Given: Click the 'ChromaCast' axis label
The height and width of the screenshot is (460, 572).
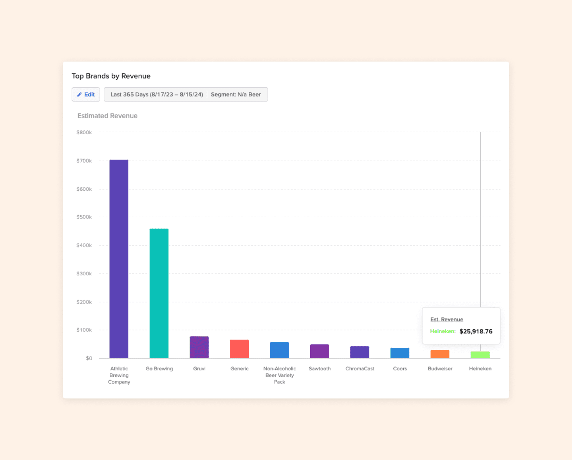Looking at the screenshot, I should coord(360,369).
